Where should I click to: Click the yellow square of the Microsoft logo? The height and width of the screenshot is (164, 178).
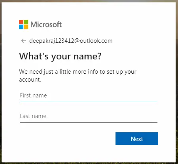26,27
